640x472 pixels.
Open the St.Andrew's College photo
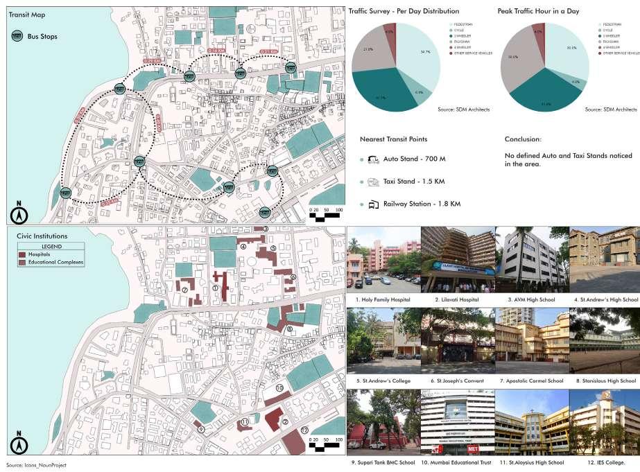(383, 341)
